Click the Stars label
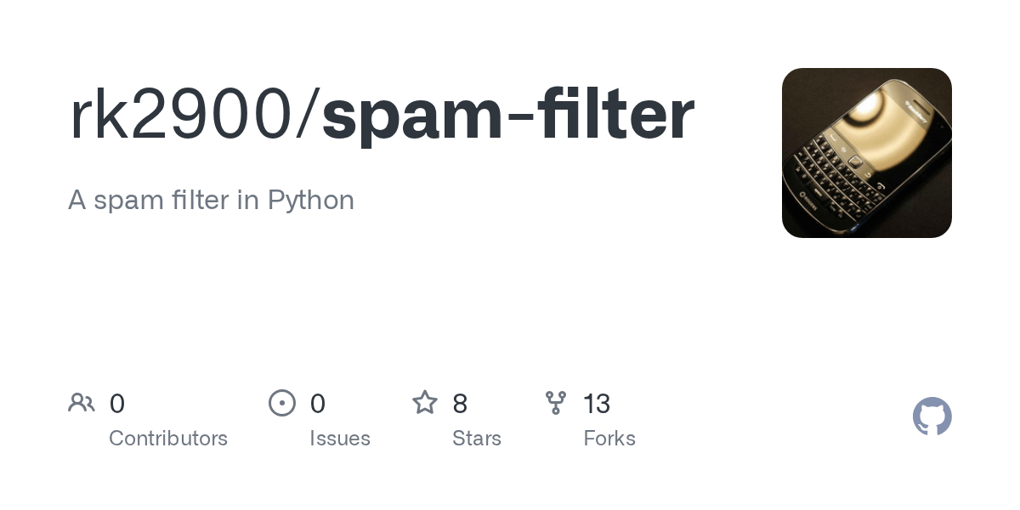Screen dimensions: 1020x510 tap(477, 439)
